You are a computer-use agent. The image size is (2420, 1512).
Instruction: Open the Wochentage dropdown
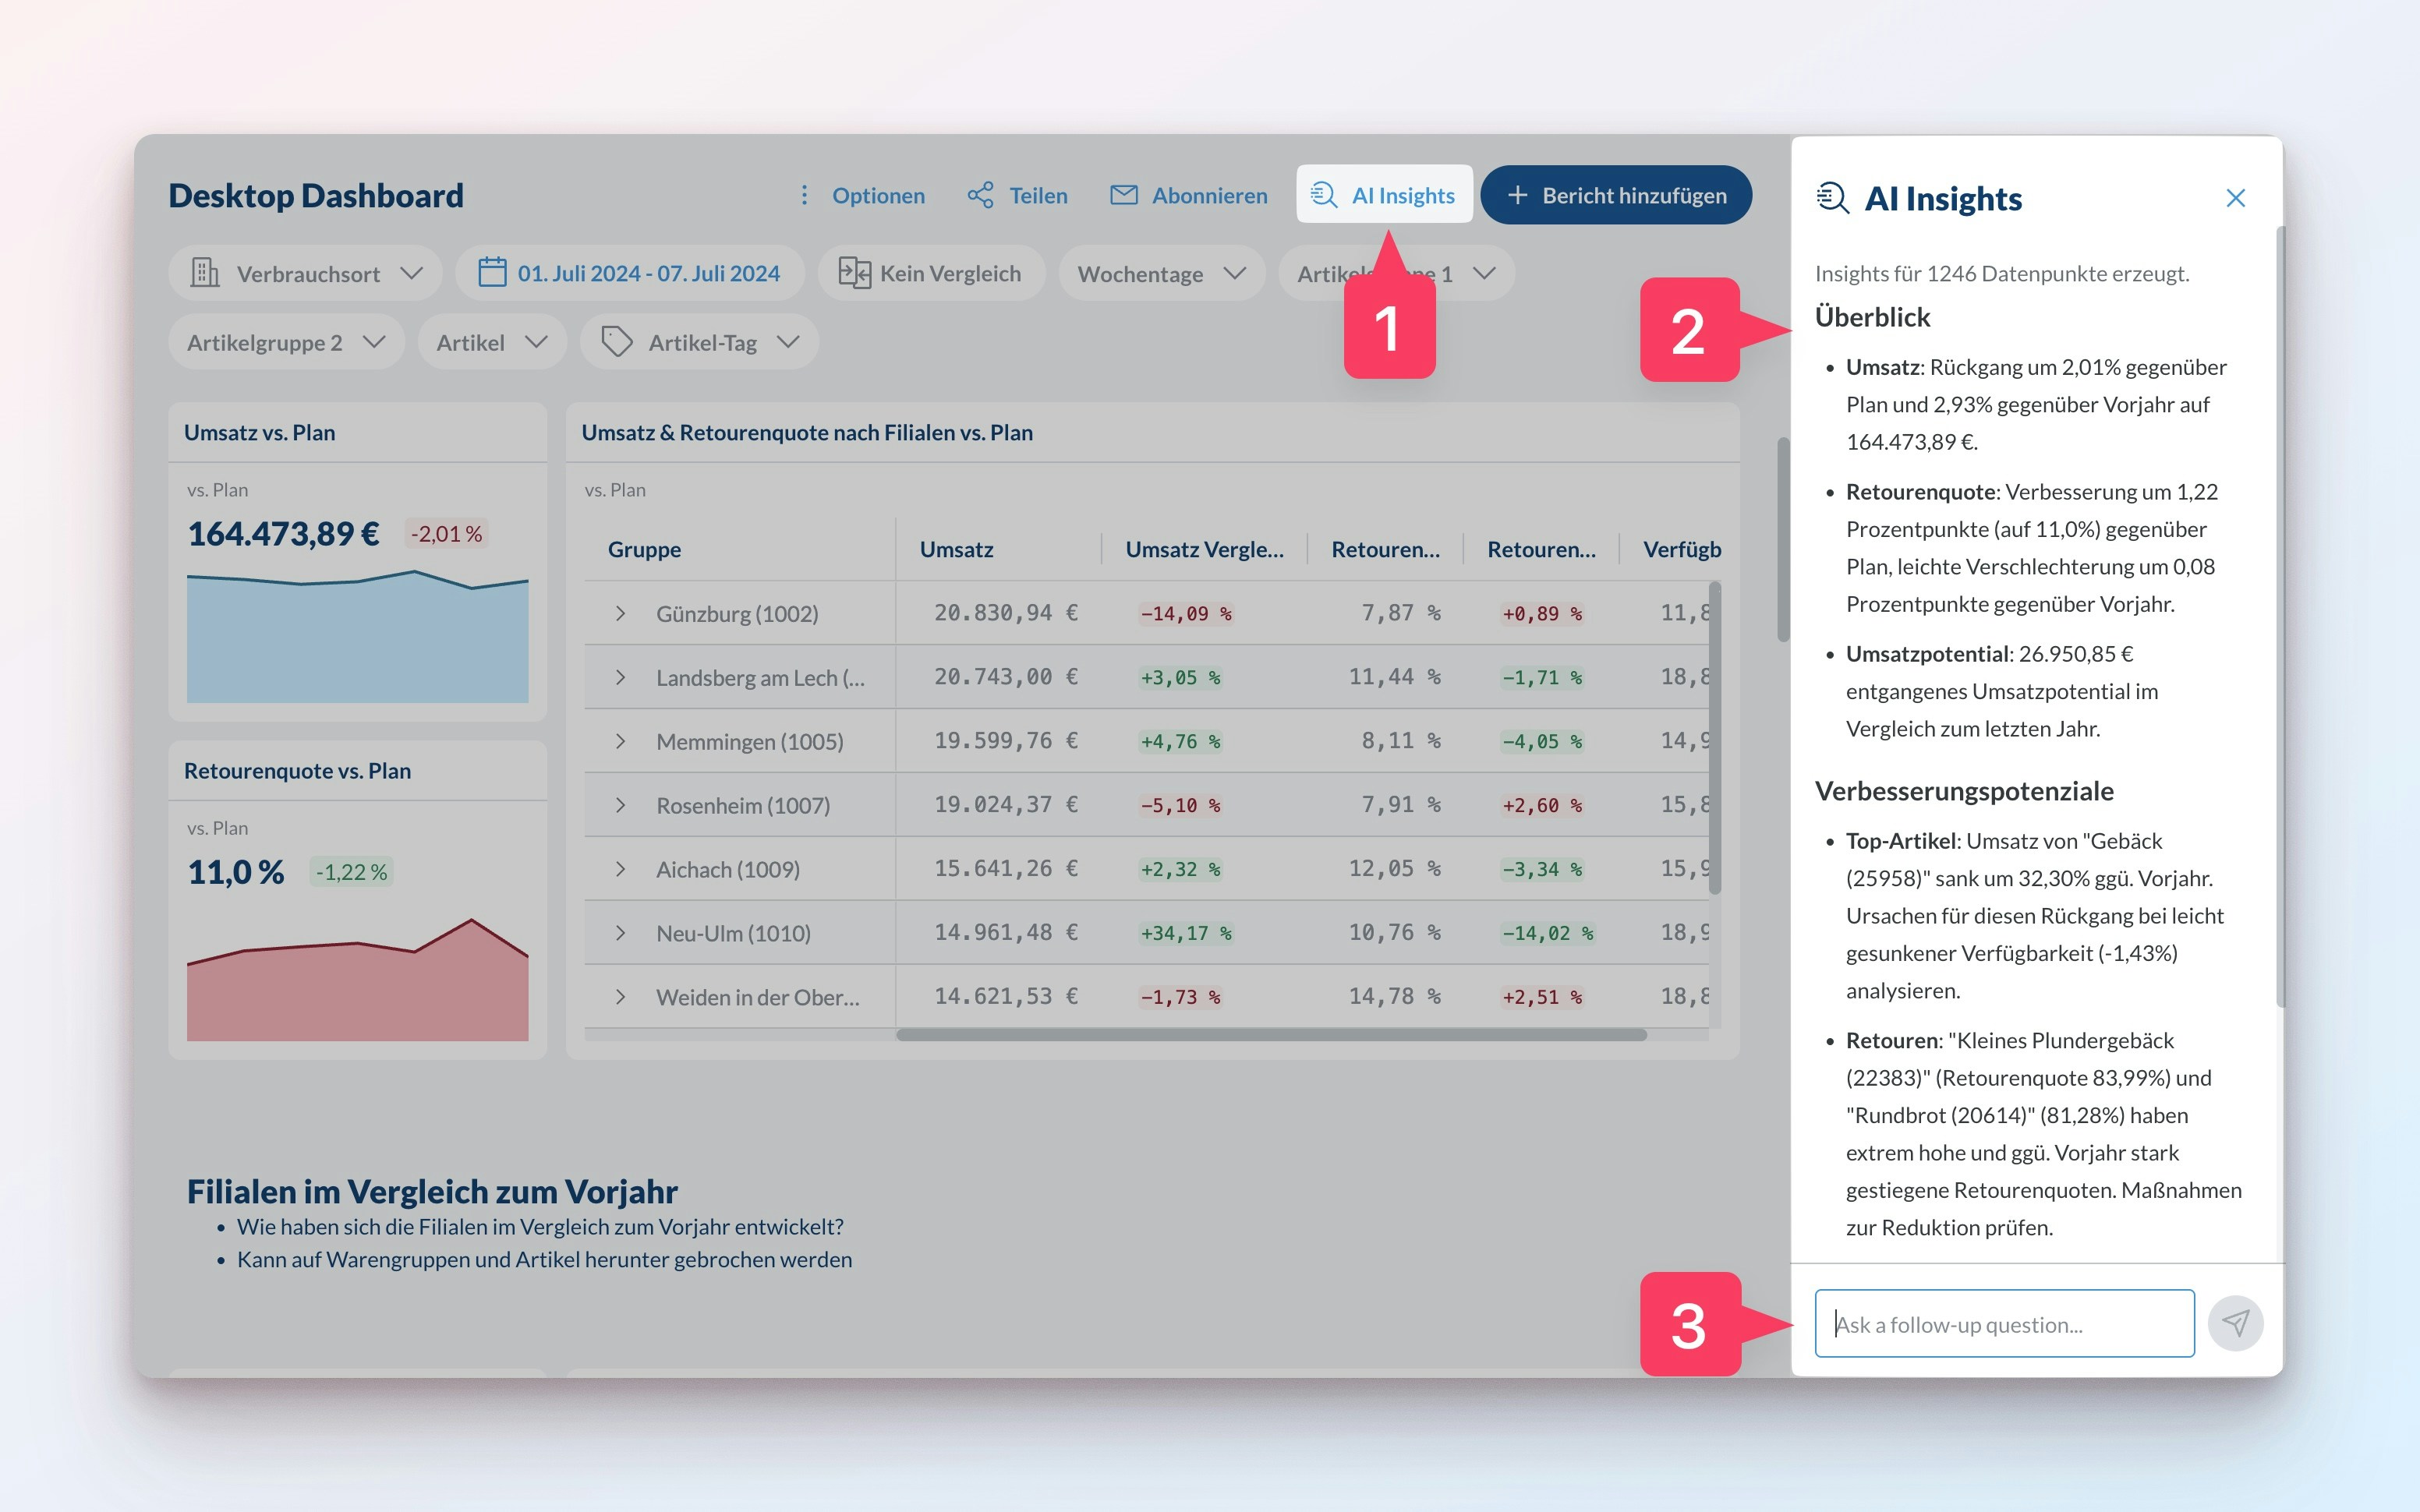1161,273
